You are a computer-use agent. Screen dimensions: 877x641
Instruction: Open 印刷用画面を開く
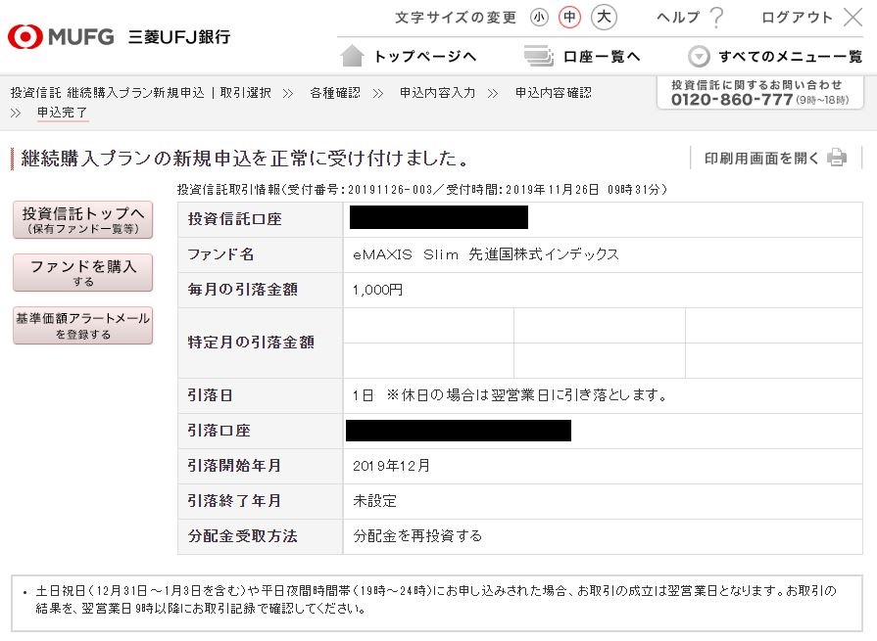(x=761, y=159)
